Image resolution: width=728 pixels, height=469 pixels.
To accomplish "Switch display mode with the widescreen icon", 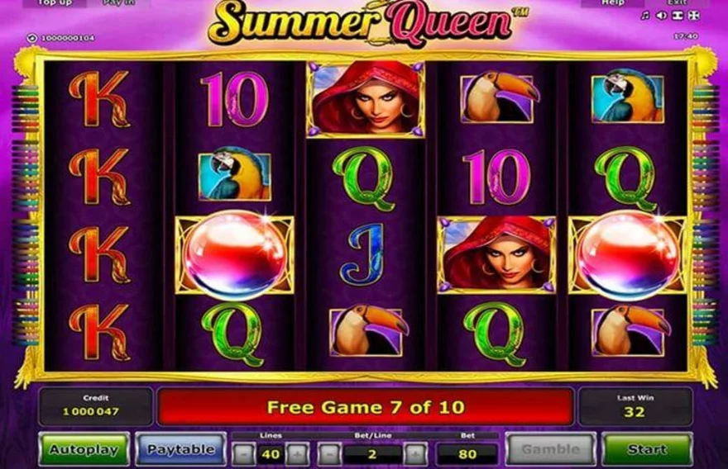I will tap(678, 16).
